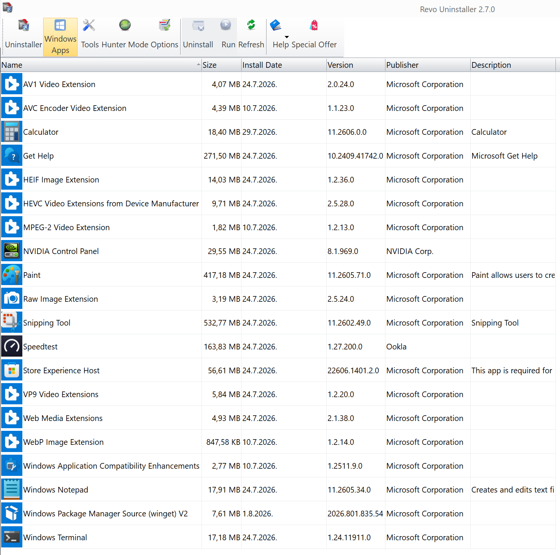The width and height of the screenshot is (560, 555).
Task: Click the description 'Microsoft Get Help'
Action: (505, 156)
